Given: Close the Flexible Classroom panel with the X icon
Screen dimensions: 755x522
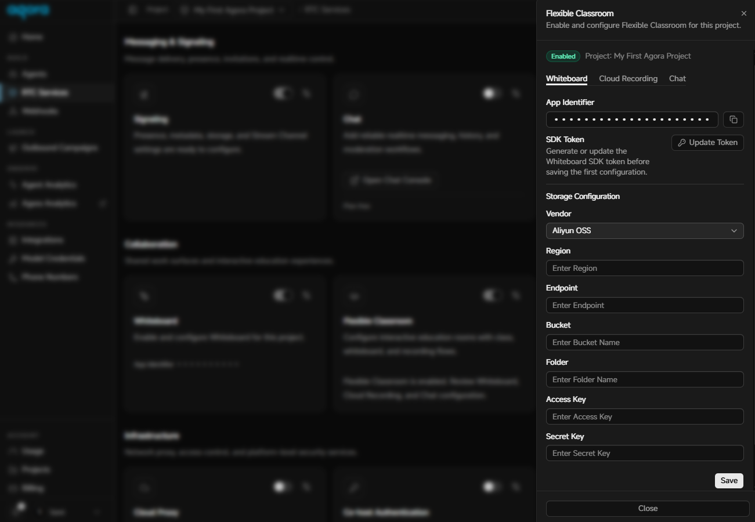Looking at the screenshot, I should tap(744, 13).
